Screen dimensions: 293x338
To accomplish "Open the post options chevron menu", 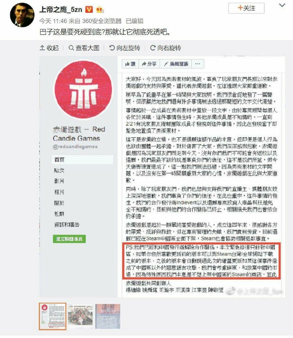I will click(x=282, y=5).
